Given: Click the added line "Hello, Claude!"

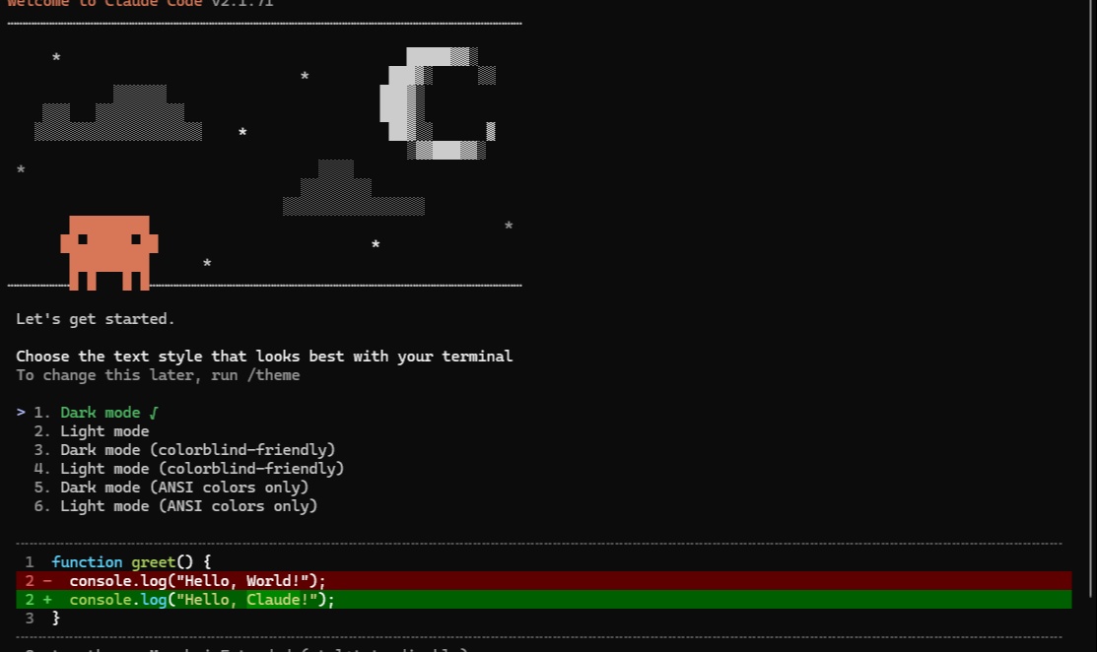Looking at the screenshot, I should [x=544, y=600].
